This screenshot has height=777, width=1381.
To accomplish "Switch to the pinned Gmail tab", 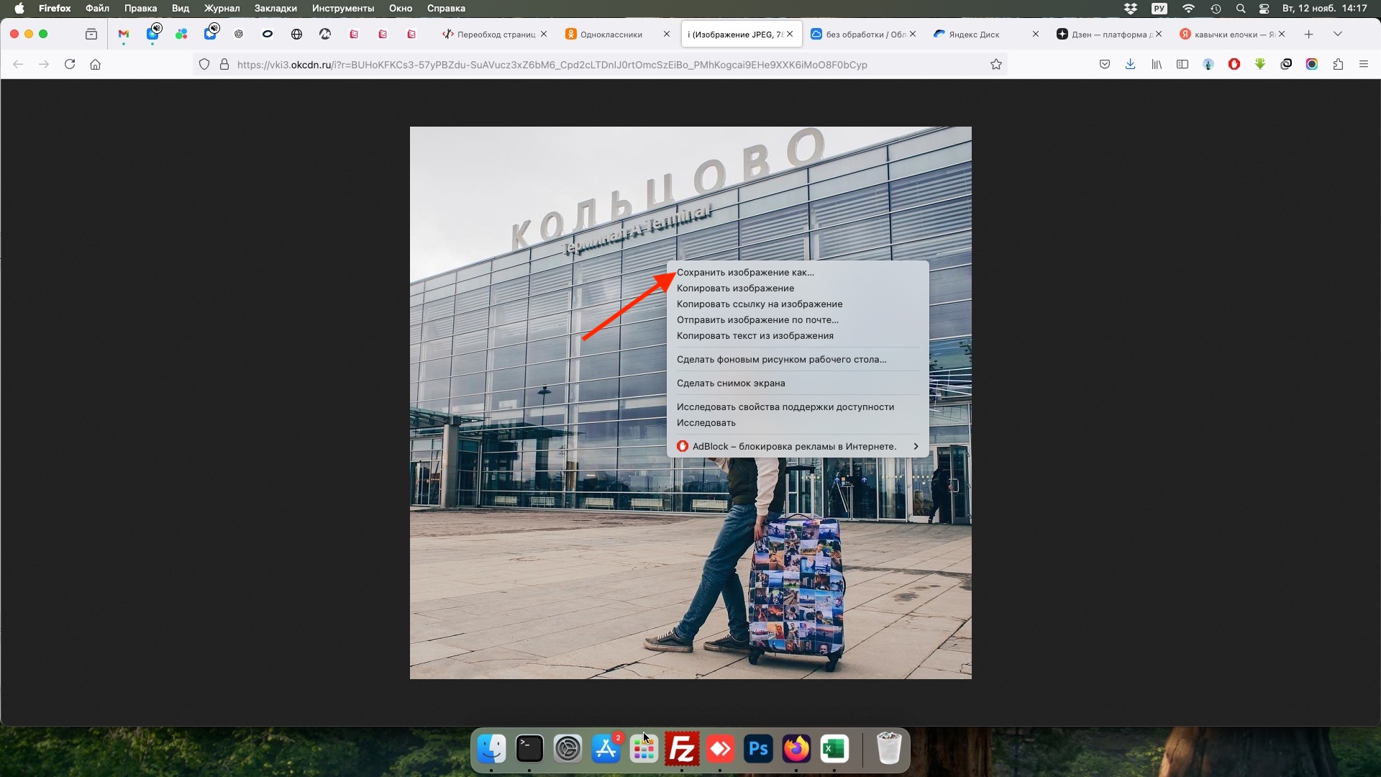I will pyautogui.click(x=124, y=34).
